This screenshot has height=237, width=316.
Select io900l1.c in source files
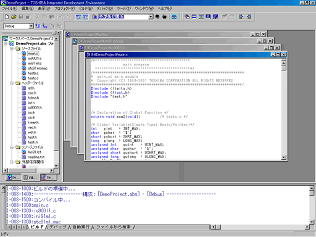[35, 59]
